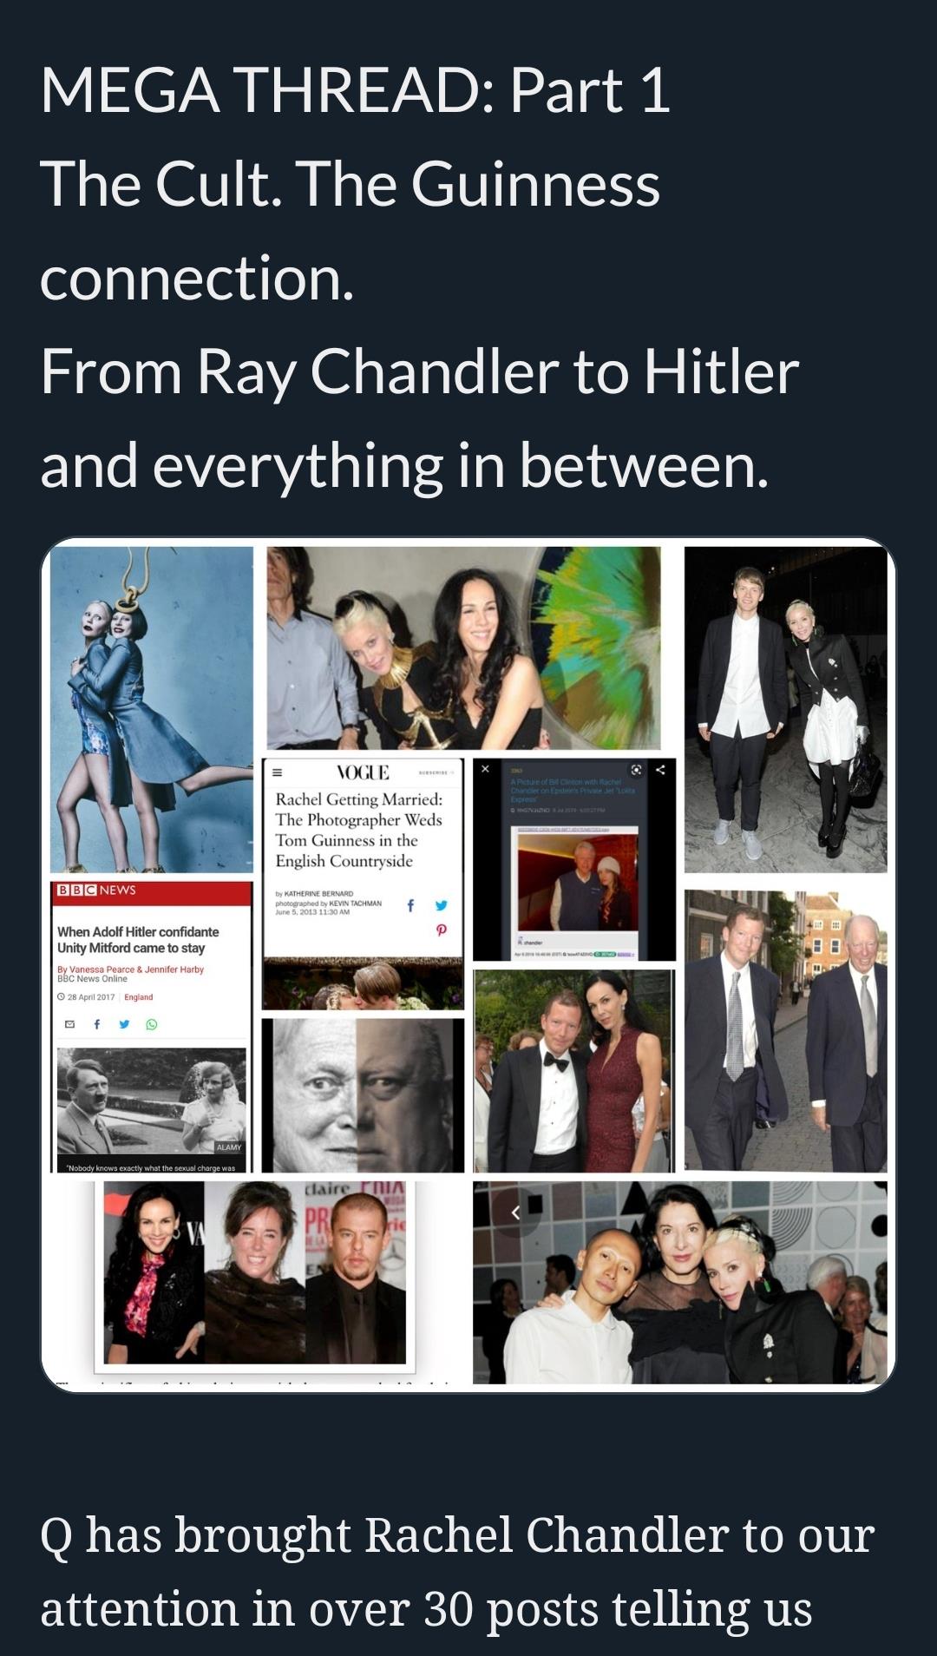937x1656 pixels.
Task: Tap the Twitter bird icon beside Vogue byline
Action: pos(442,905)
